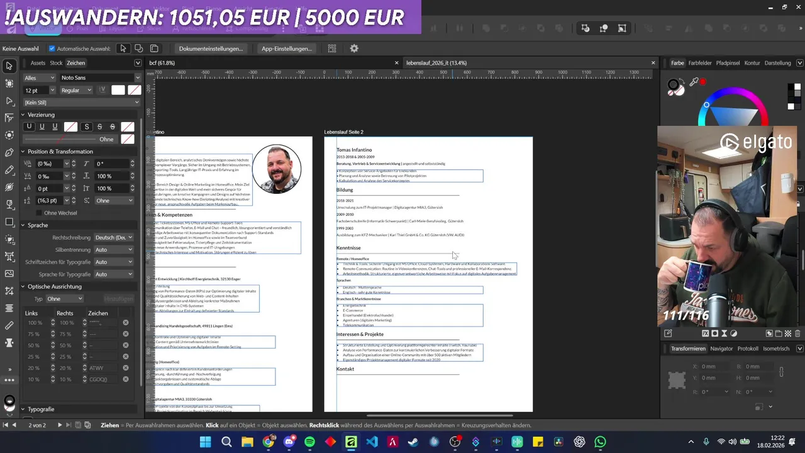
Task: Open Spotify from the taskbar
Action: [309, 442]
